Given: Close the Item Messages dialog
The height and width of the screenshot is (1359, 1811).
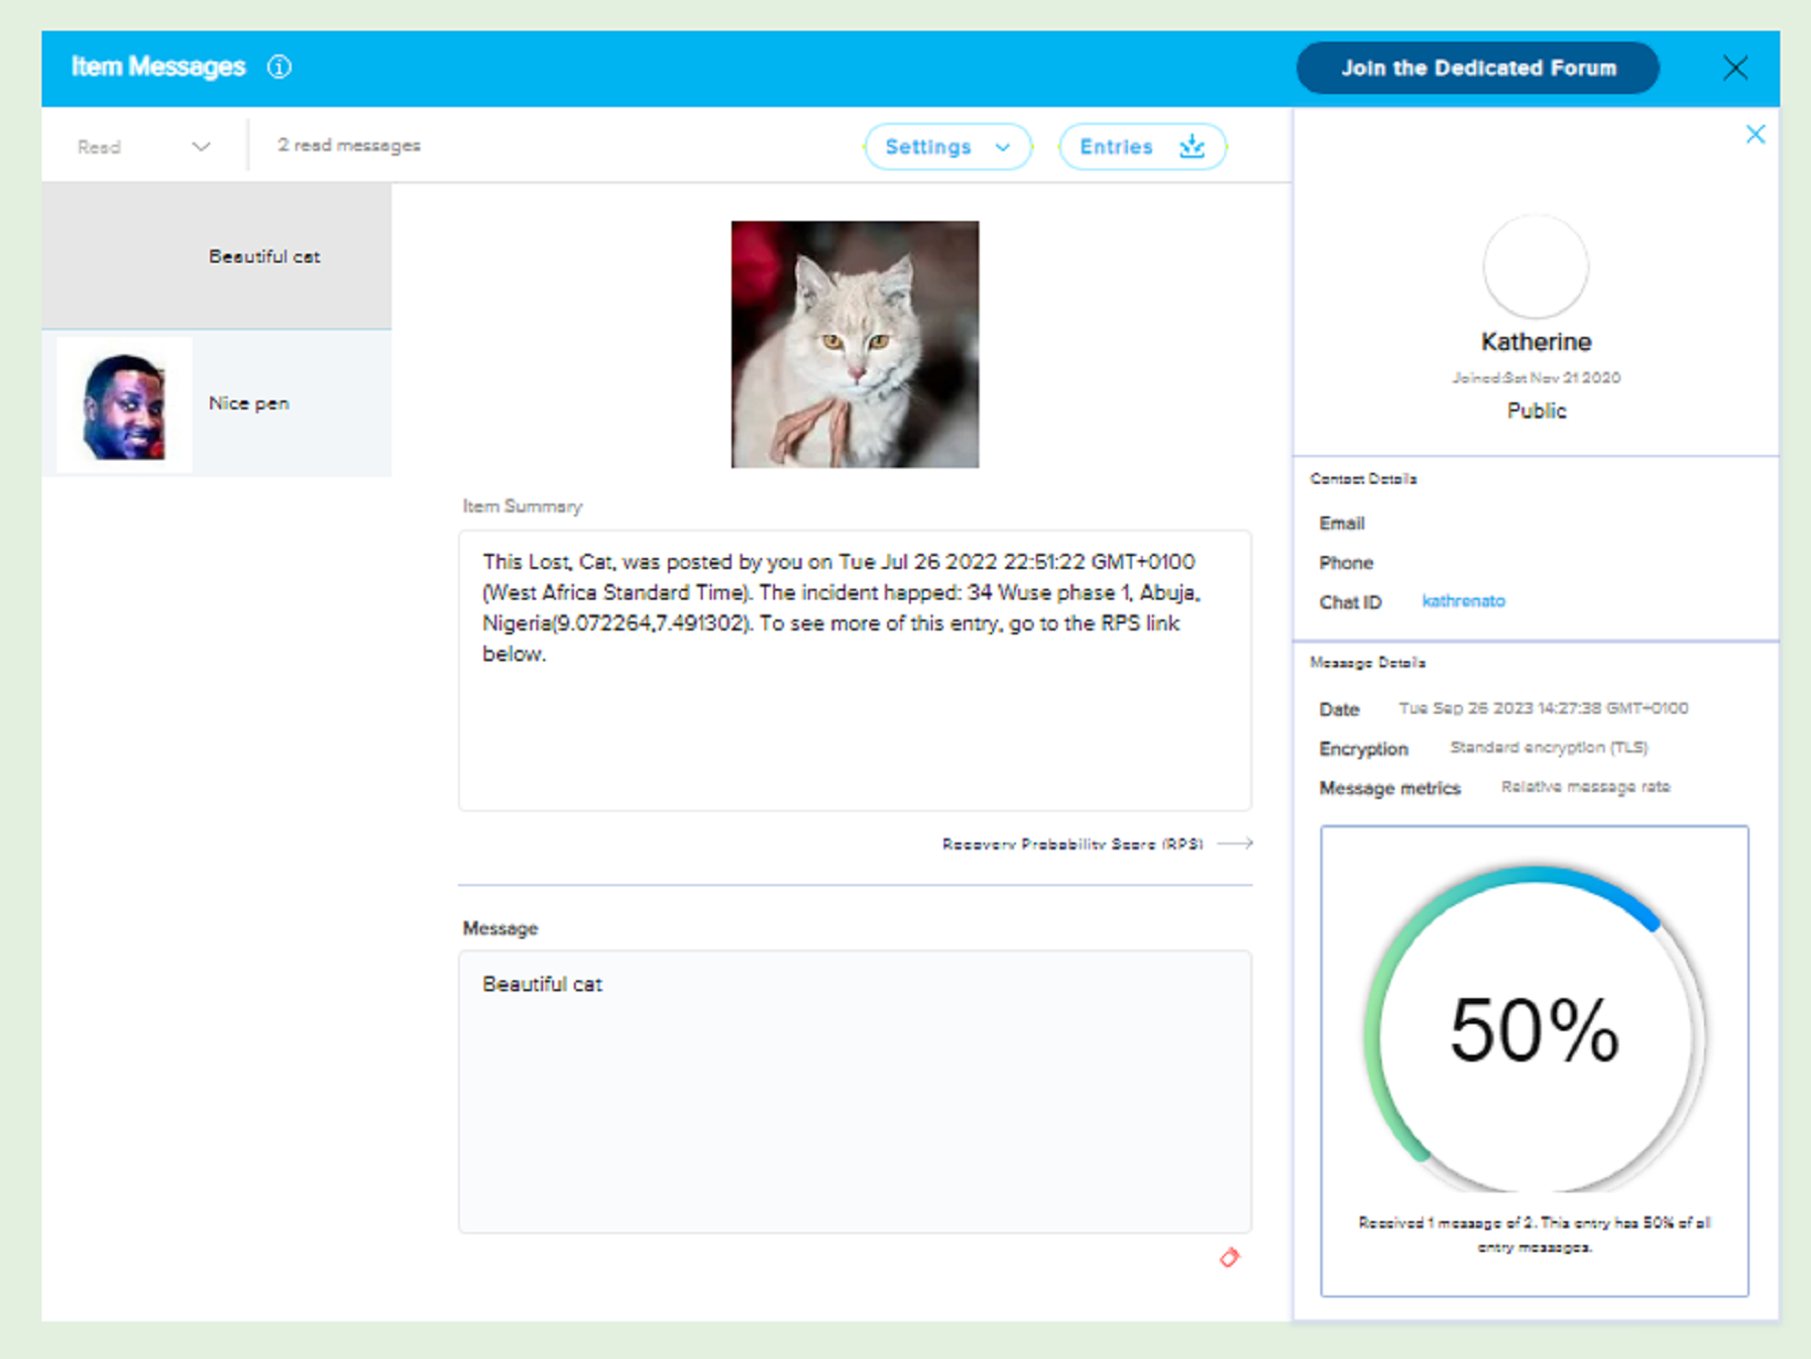Looking at the screenshot, I should click(x=1735, y=68).
